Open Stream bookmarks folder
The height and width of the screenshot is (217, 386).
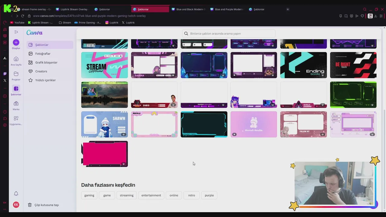point(65,23)
